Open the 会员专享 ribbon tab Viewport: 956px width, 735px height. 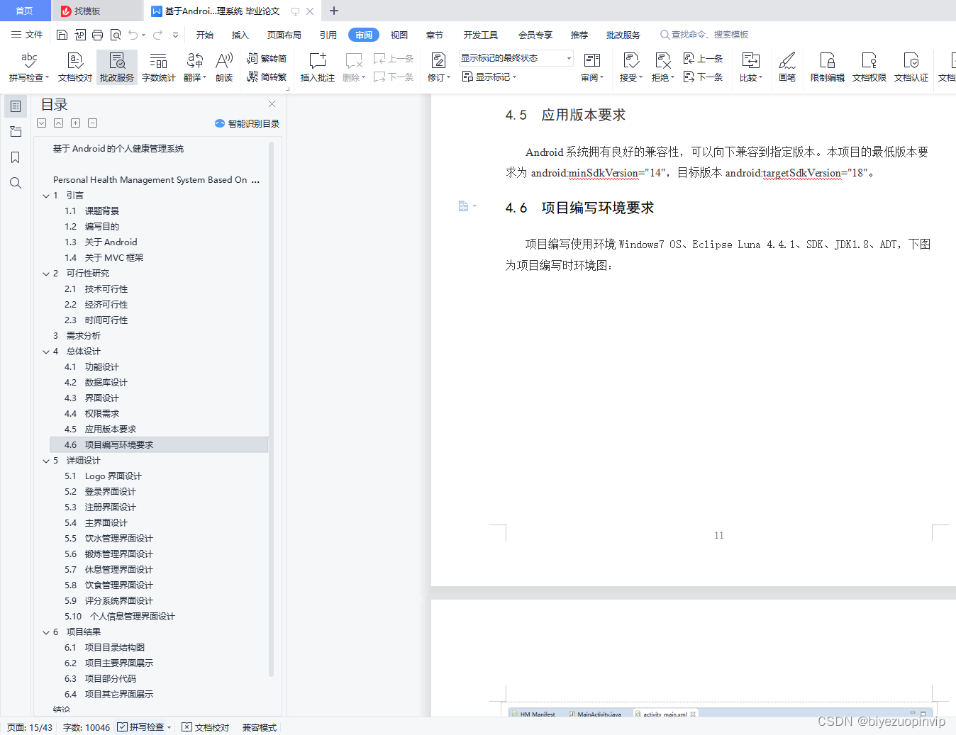pyautogui.click(x=535, y=35)
